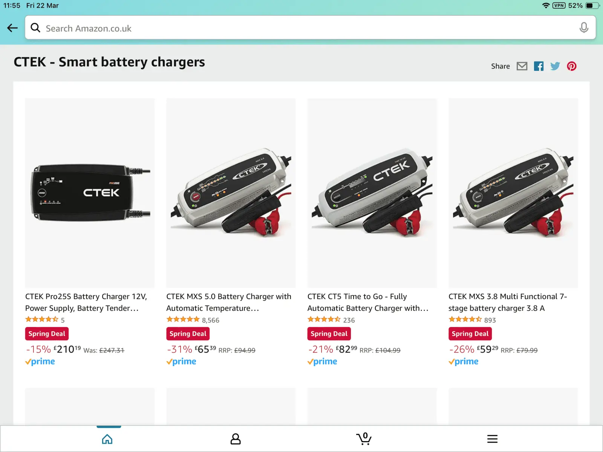Go to the Home tab
The image size is (603, 452).
(107, 439)
